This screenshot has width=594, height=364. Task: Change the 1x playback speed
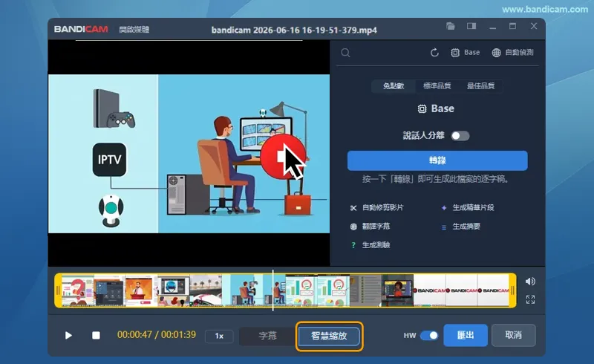coord(219,336)
